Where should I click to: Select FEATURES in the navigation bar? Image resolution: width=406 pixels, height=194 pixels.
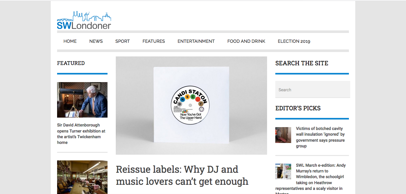click(x=154, y=41)
